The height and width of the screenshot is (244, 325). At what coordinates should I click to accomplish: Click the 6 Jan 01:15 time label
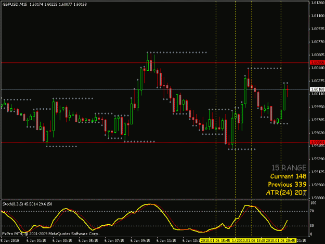click(x=36, y=241)
